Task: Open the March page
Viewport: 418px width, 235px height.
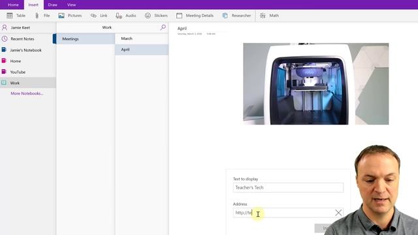Action: [142, 39]
